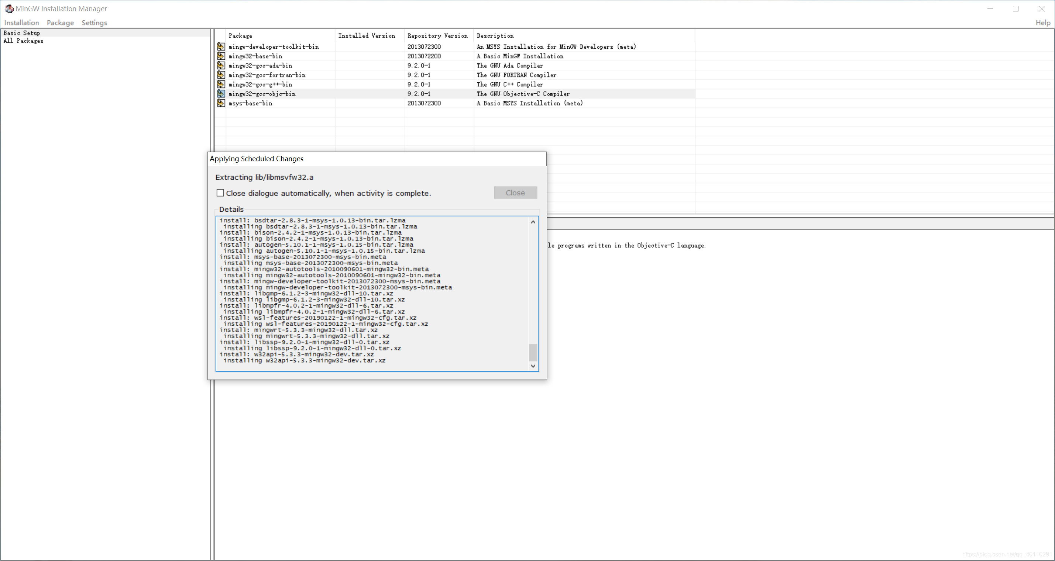This screenshot has height=561, width=1055.
Task: Maximize the MinGW Installation Manager window
Action: pyautogui.click(x=1016, y=8)
